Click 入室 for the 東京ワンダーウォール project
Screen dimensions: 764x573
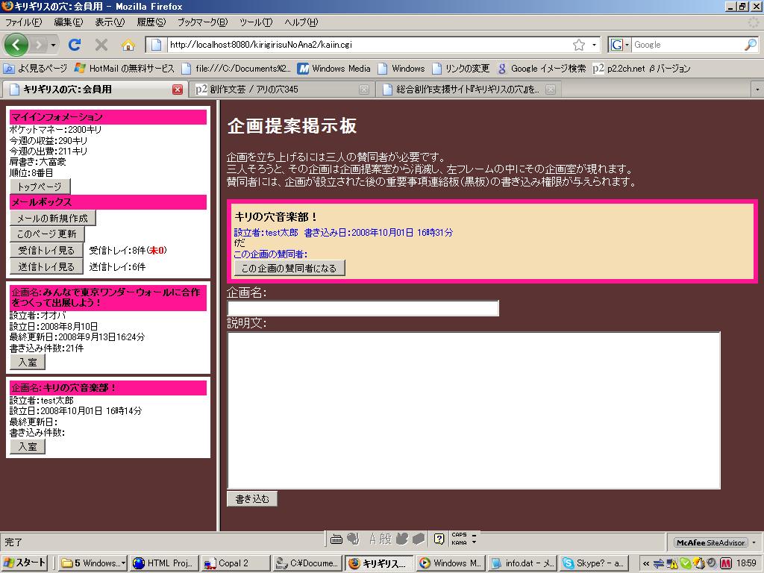(28, 363)
